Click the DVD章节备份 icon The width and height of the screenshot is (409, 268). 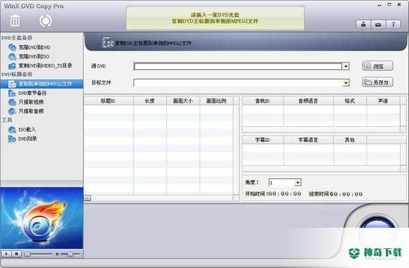pos(12,93)
